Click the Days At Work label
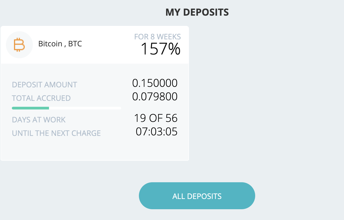The image size is (344, 220). (x=39, y=120)
